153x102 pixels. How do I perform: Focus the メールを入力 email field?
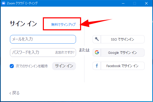[x=43, y=39]
